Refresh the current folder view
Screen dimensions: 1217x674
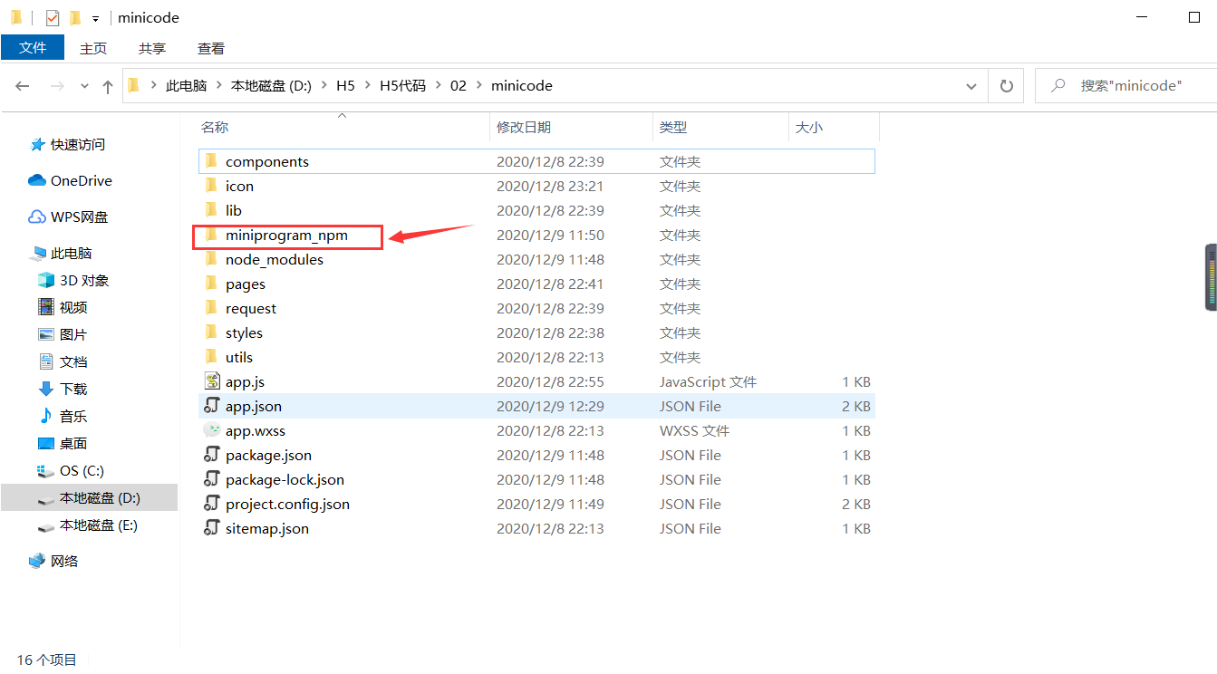1006,86
